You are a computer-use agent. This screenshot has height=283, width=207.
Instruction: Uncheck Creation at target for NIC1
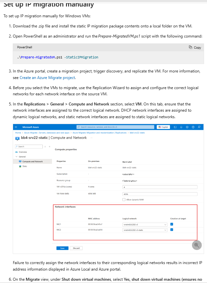[172, 224]
